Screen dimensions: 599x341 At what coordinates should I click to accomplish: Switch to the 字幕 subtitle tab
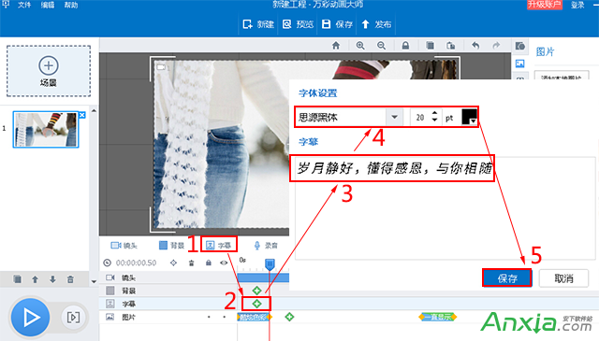pos(219,246)
